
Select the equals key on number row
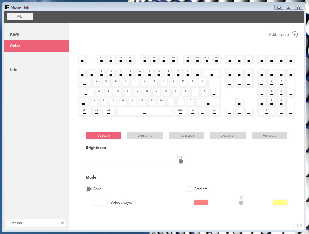tap(197, 73)
